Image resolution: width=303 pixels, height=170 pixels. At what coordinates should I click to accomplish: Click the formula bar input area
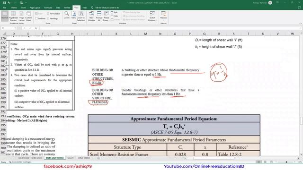(x=170, y=28)
